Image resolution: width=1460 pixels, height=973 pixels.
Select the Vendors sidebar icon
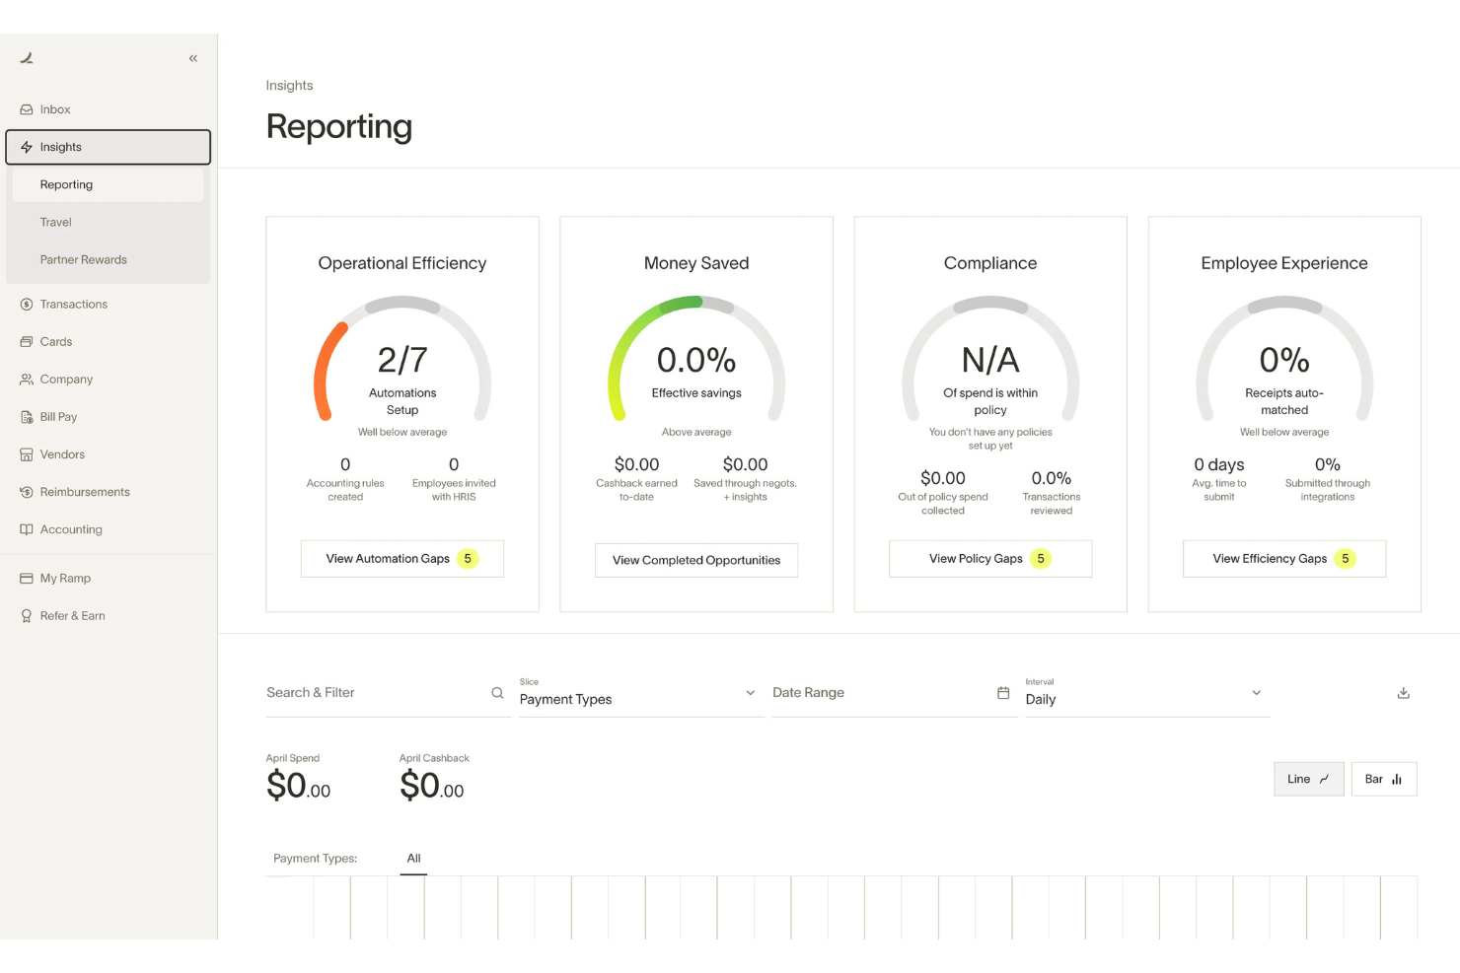pyautogui.click(x=27, y=454)
